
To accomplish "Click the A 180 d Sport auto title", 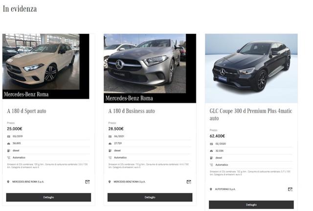I will pos(26,111).
